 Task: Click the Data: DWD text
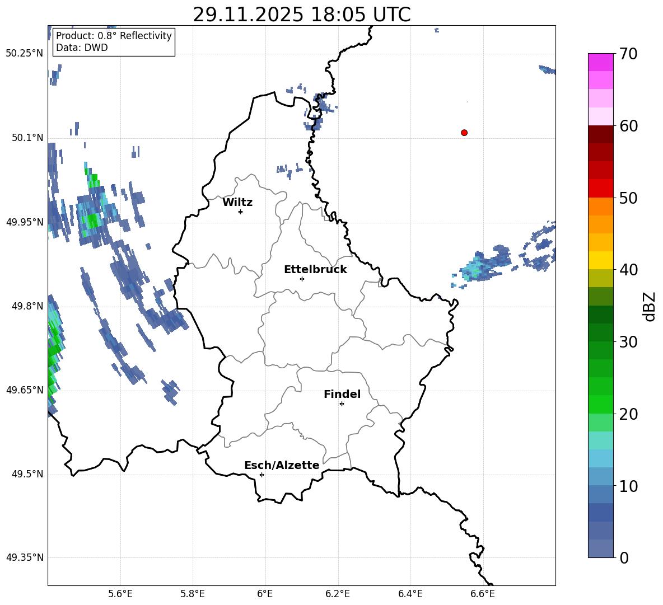tap(82, 48)
